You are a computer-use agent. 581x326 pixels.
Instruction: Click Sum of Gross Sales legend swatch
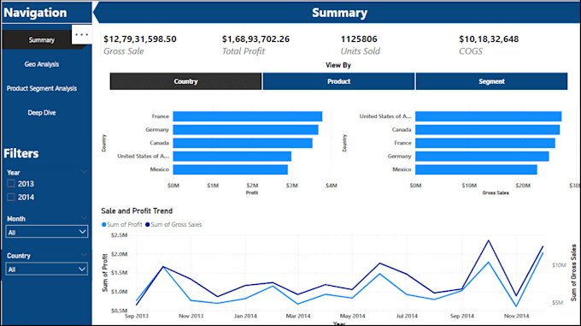(x=148, y=224)
